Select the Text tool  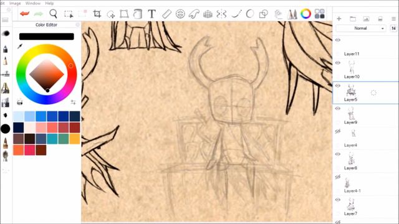[151, 14]
